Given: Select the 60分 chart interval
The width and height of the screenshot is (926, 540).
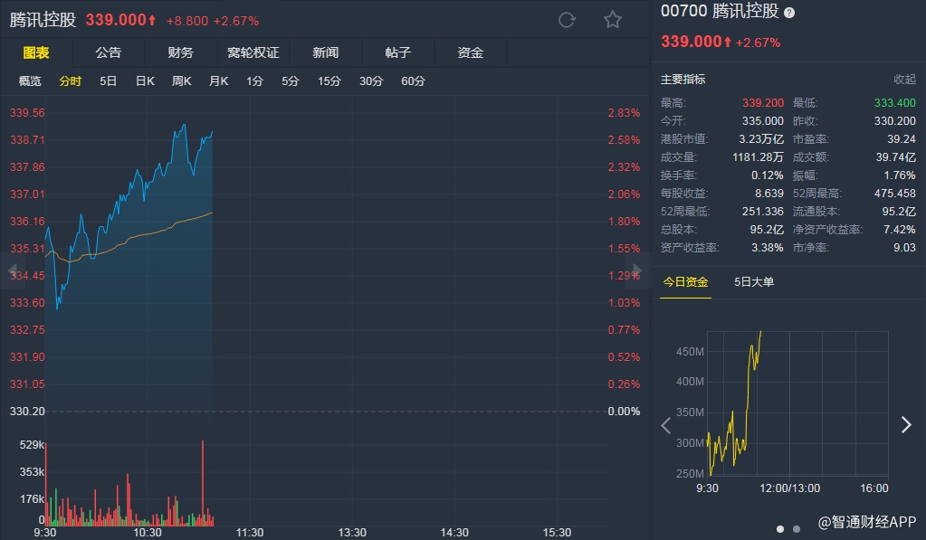Looking at the screenshot, I should point(413,81).
